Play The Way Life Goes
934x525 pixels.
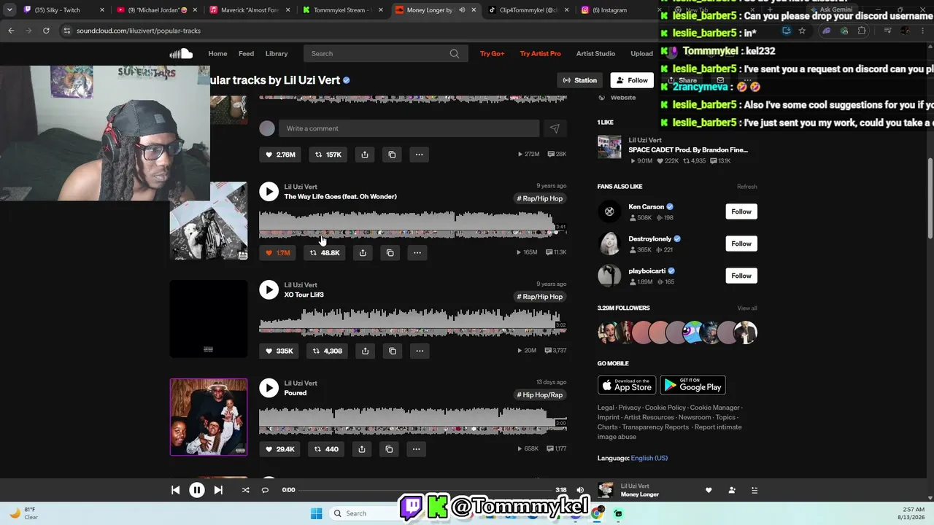point(269,192)
